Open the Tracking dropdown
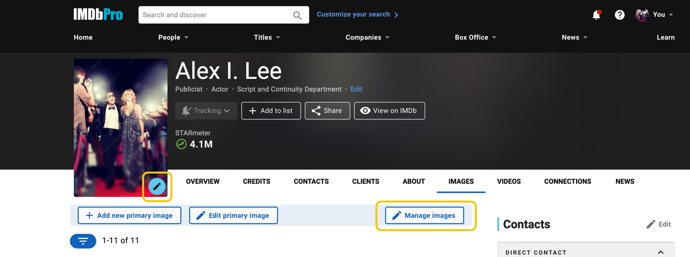Screen dimensions: 690x257 pyautogui.click(x=206, y=111)
